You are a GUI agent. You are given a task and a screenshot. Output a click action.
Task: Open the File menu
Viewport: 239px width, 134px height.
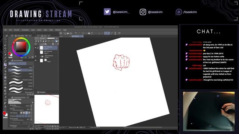(x=6, y=30)
